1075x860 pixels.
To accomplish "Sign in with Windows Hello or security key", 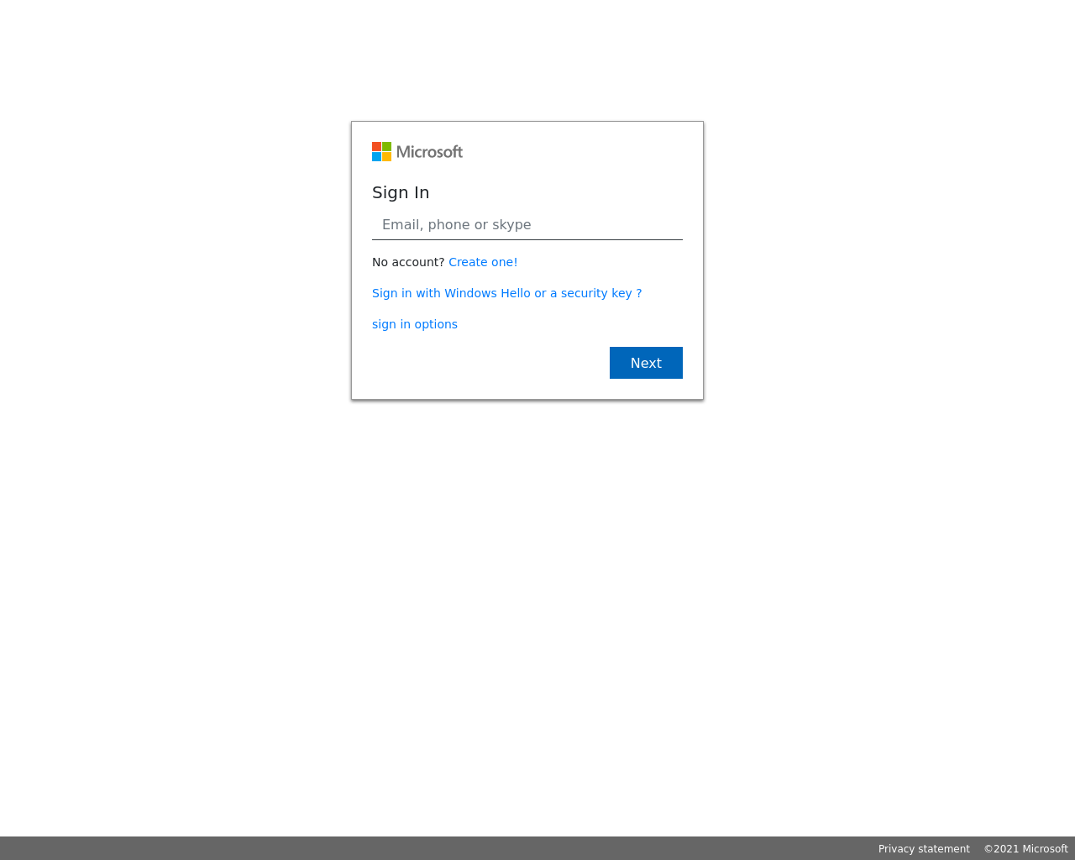I will click(x=506, y=293).
